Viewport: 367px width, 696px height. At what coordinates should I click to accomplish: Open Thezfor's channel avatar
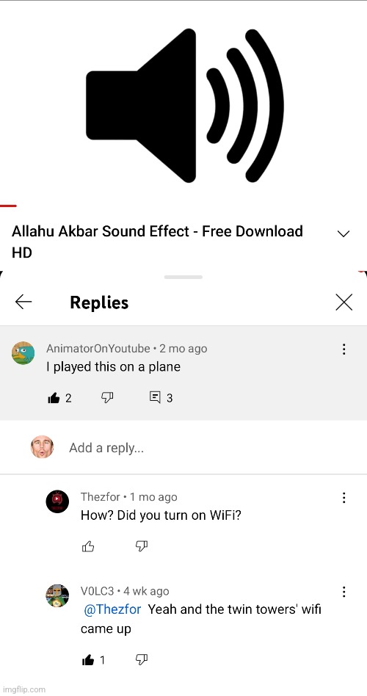click(57, 501)
